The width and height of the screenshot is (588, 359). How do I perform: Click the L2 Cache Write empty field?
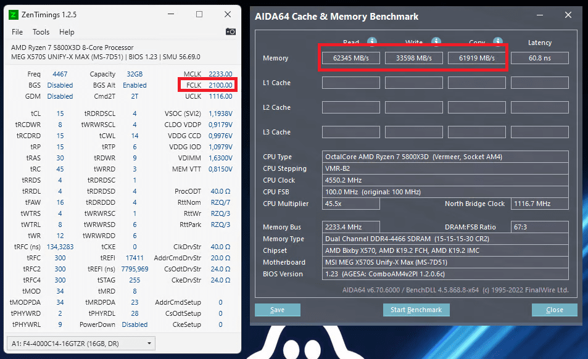click(414, 107)
